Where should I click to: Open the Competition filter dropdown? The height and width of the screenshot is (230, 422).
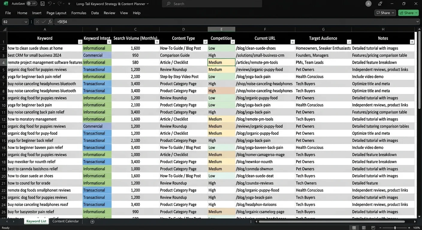pyautogui.click(x=233, y=42)
